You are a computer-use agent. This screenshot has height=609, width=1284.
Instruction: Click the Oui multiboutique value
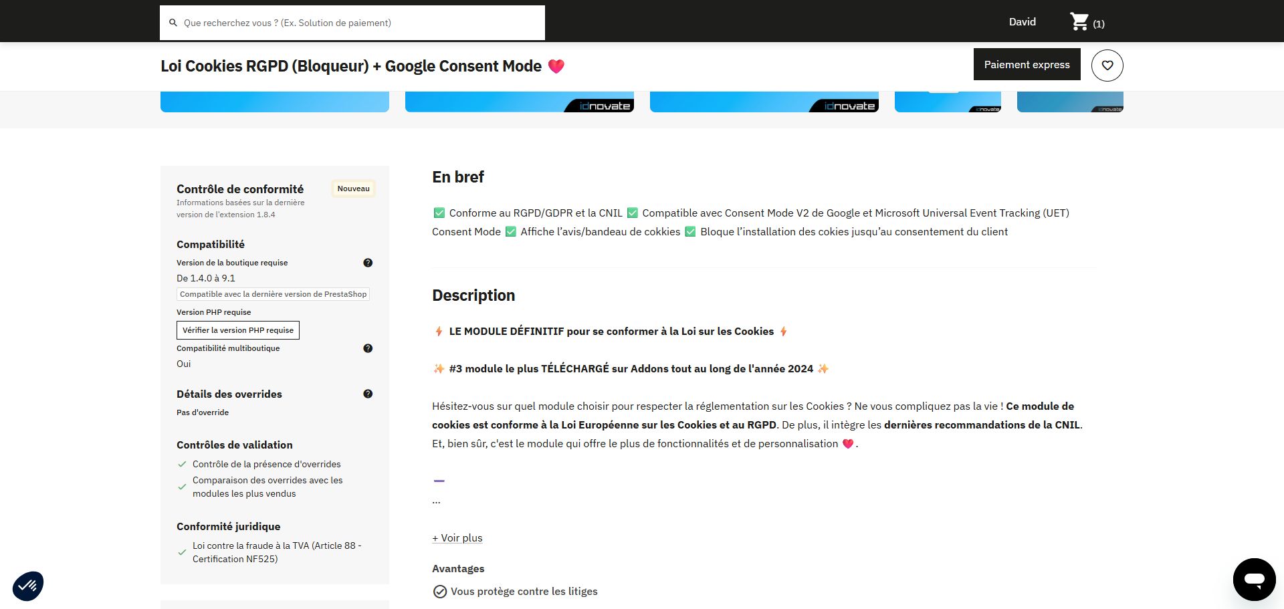point(184,364)
